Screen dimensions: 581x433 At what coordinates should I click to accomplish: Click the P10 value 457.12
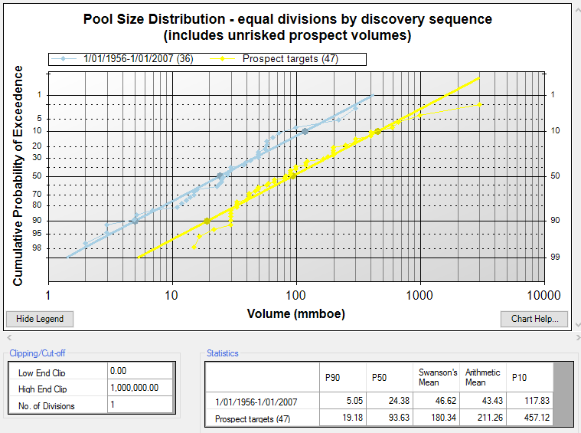point(530,418)
